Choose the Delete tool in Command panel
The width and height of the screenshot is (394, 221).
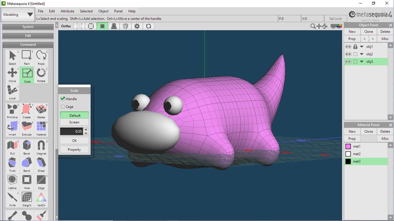point(41,111)
